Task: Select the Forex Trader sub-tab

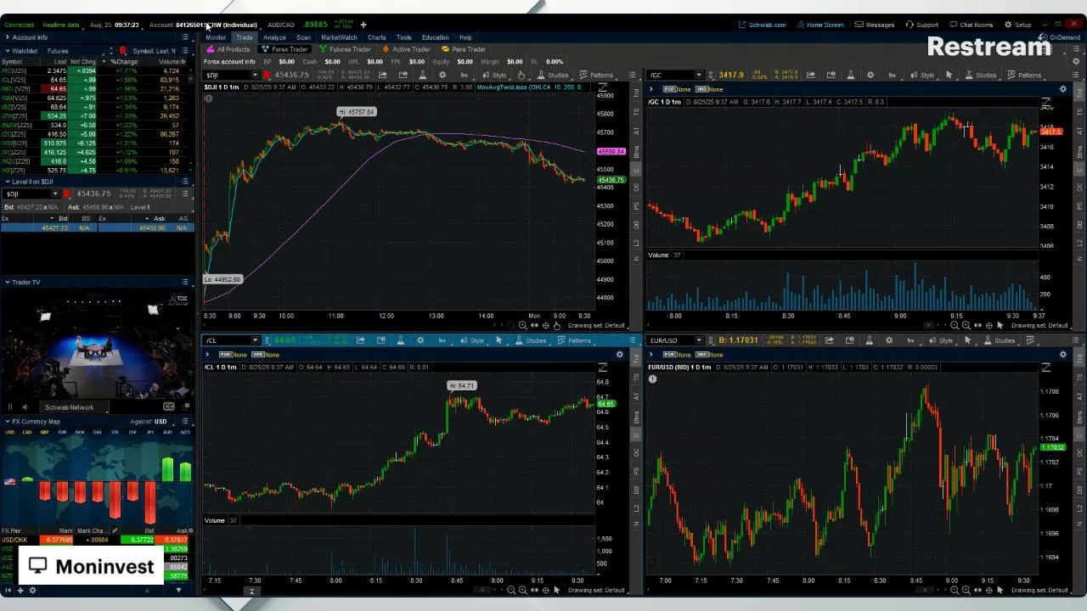Action: pyautogui.click(x=285, y=49)
